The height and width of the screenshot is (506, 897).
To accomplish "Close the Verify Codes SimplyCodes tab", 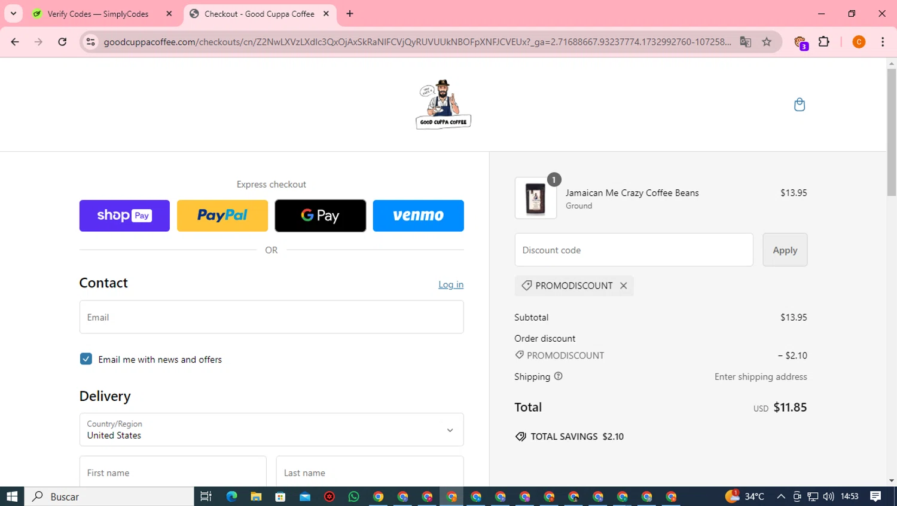I will click(x=169, y=14).
